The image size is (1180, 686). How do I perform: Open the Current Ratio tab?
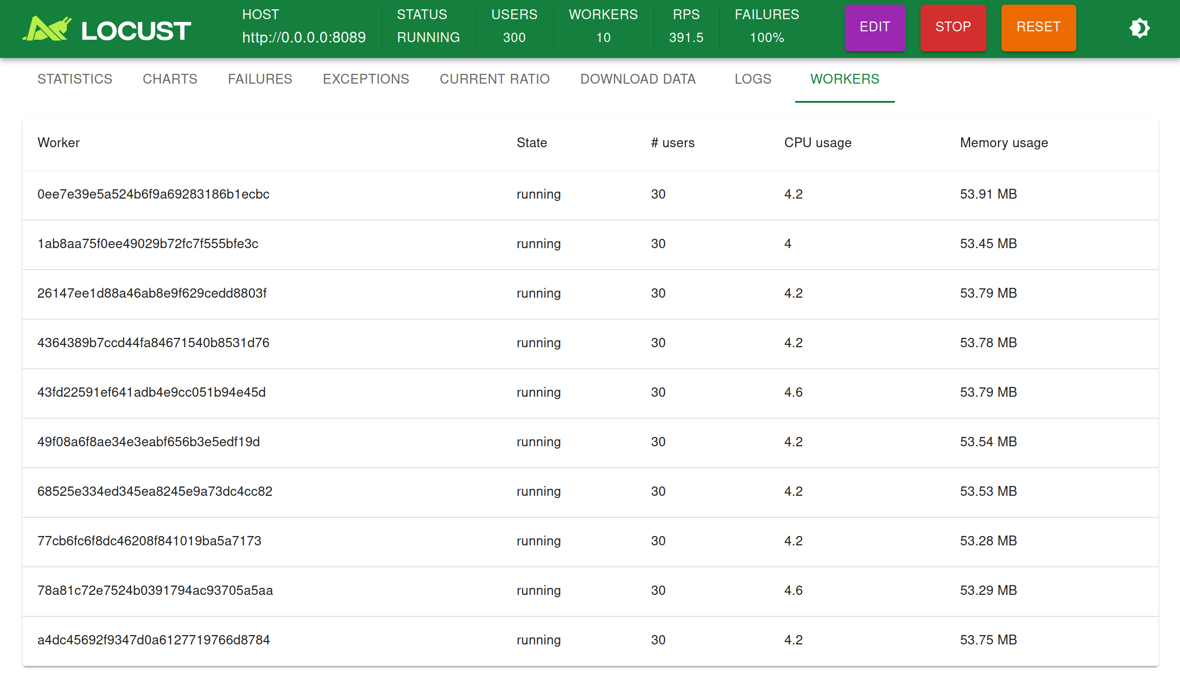pos(495,79)
